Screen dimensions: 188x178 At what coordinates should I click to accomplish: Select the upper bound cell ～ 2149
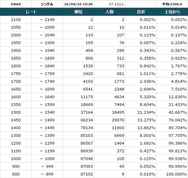[47, 20]
